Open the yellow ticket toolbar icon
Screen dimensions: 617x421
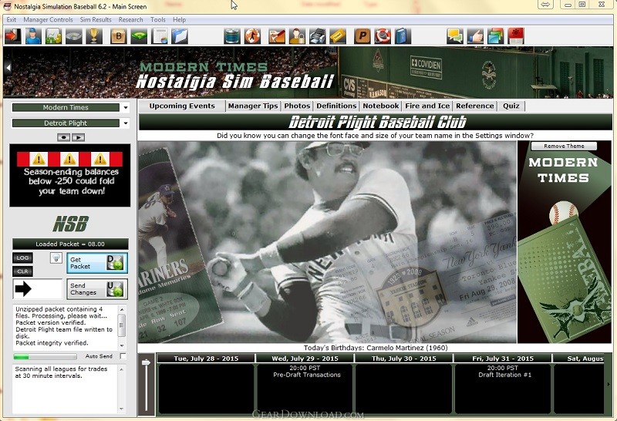pos(338,36)
